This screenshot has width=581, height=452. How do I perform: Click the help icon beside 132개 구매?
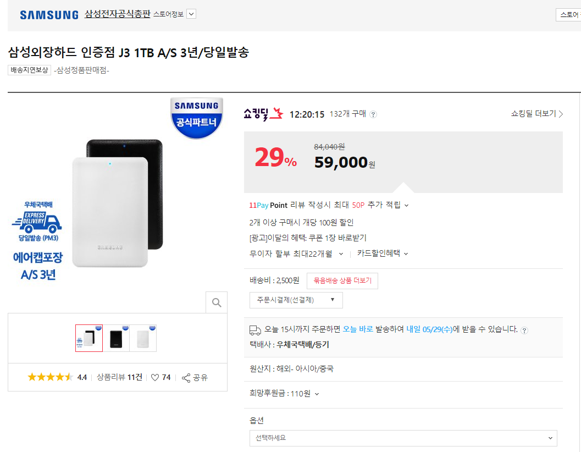pos(373,114)
